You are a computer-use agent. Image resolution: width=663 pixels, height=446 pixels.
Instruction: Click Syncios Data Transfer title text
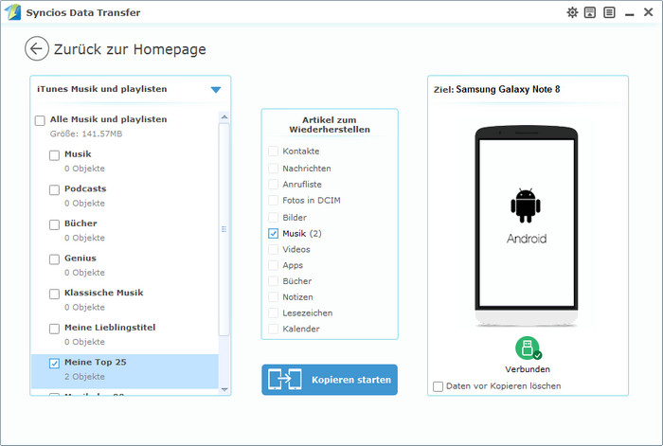(83, 12)
